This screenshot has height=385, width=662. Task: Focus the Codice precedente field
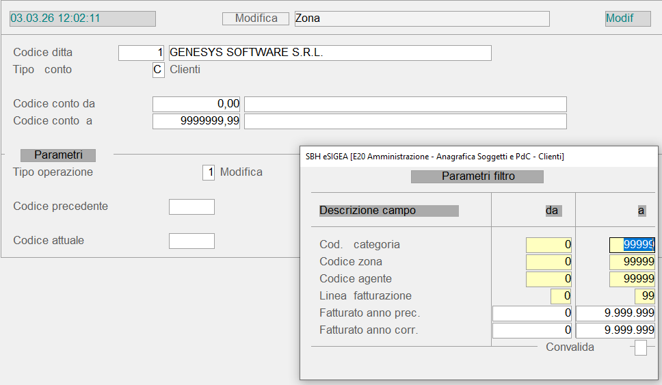coord(191,207)
